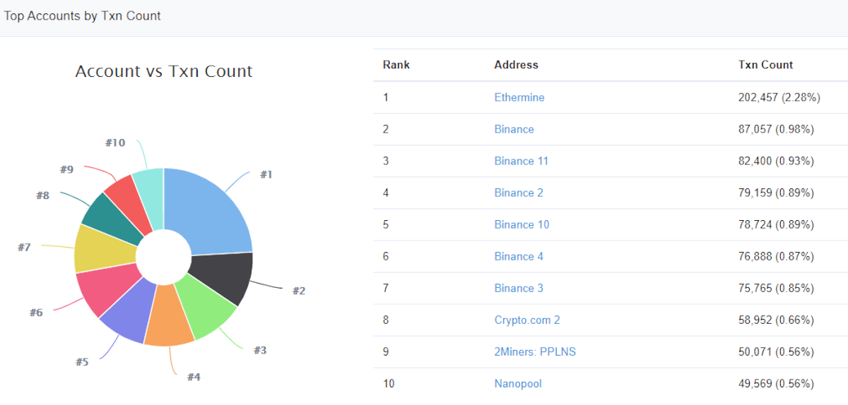Select the yellow #7 pie slice
Image resolution: width=848 pixels, height=405 pixels.
102,249
